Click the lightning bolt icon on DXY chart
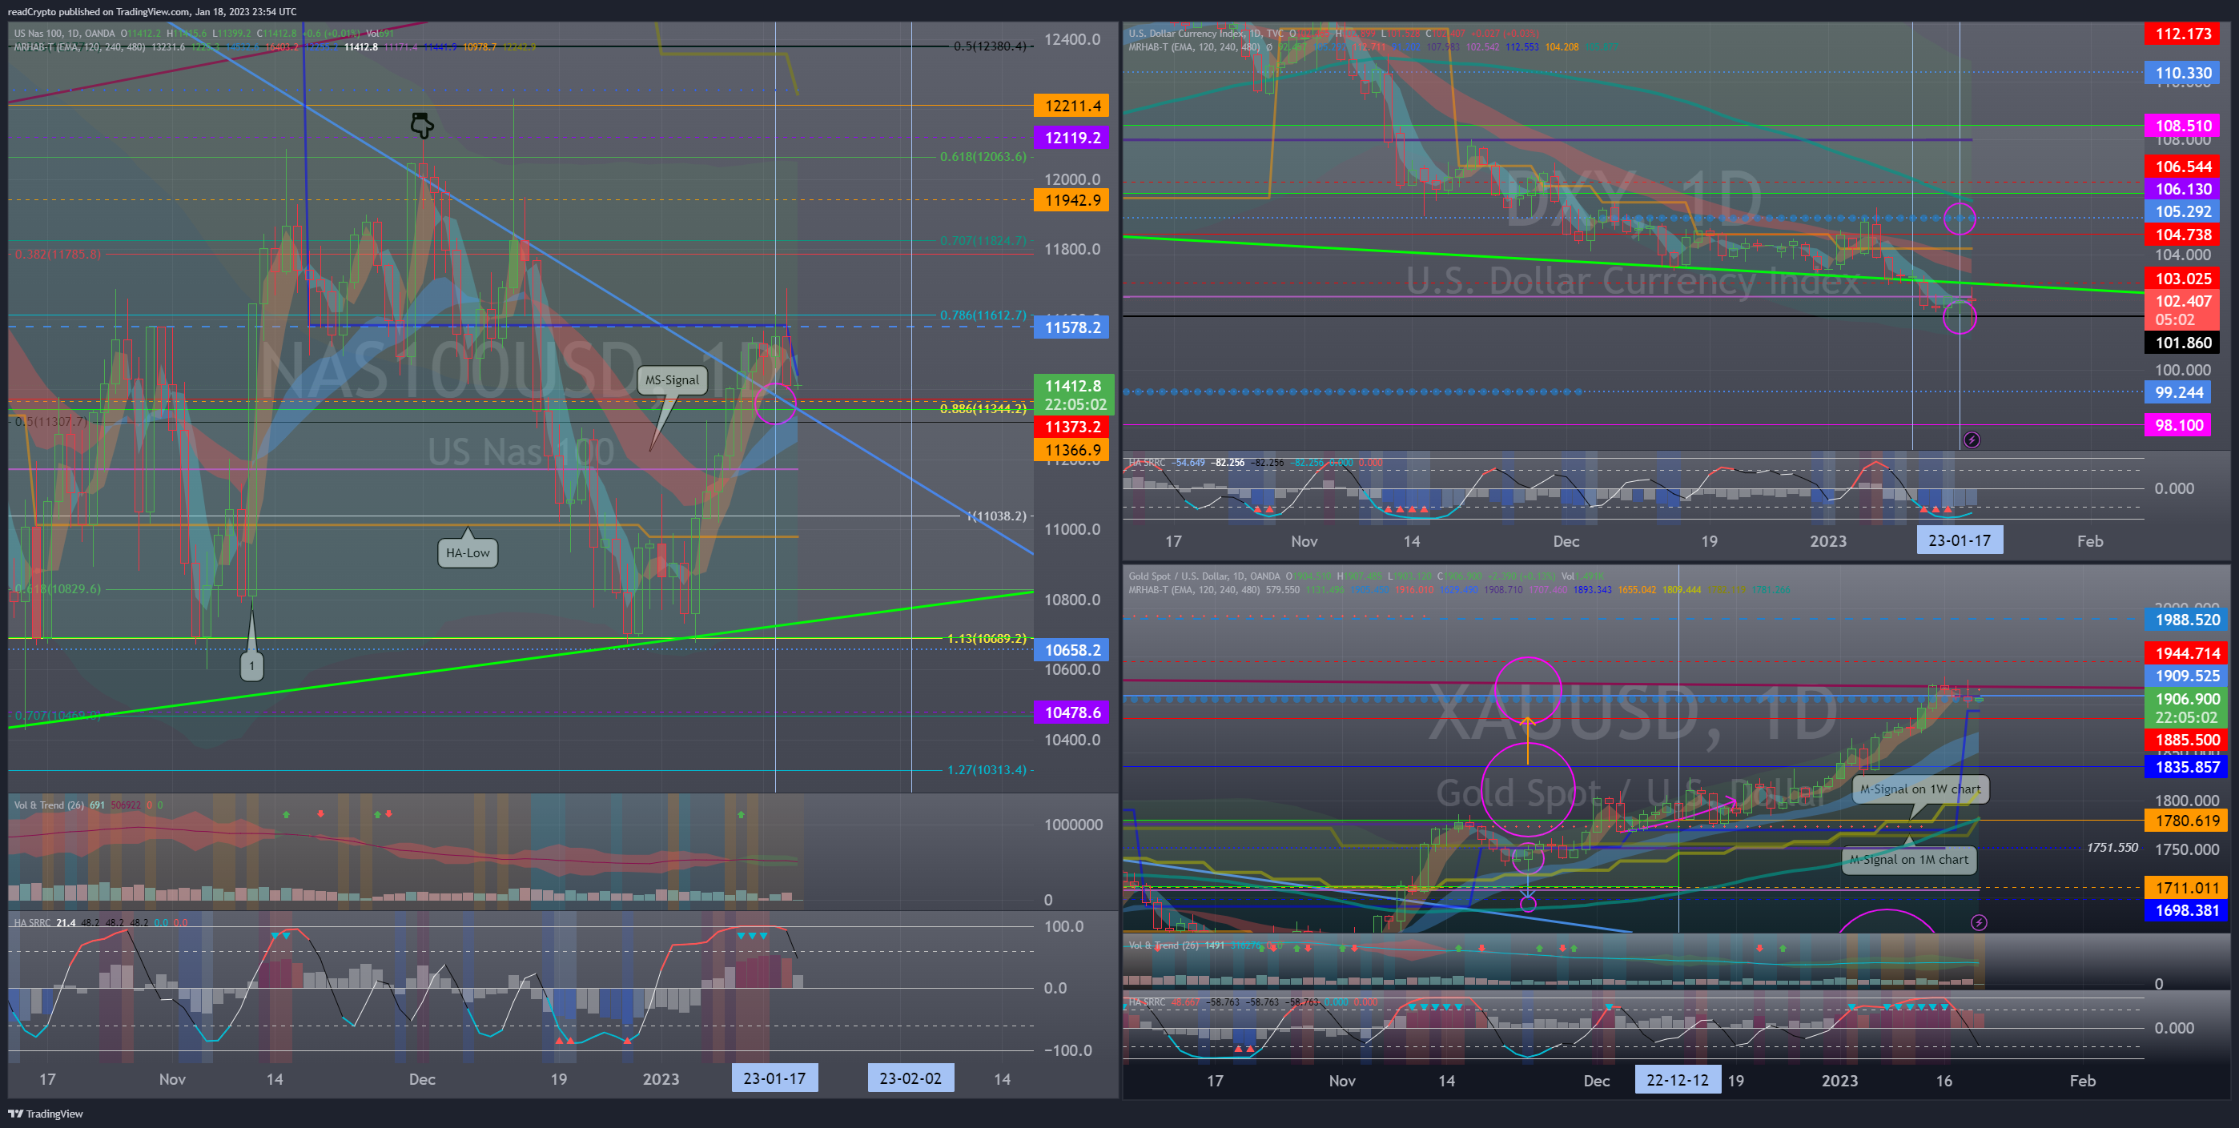2239x1128 pixels. 1972,440
